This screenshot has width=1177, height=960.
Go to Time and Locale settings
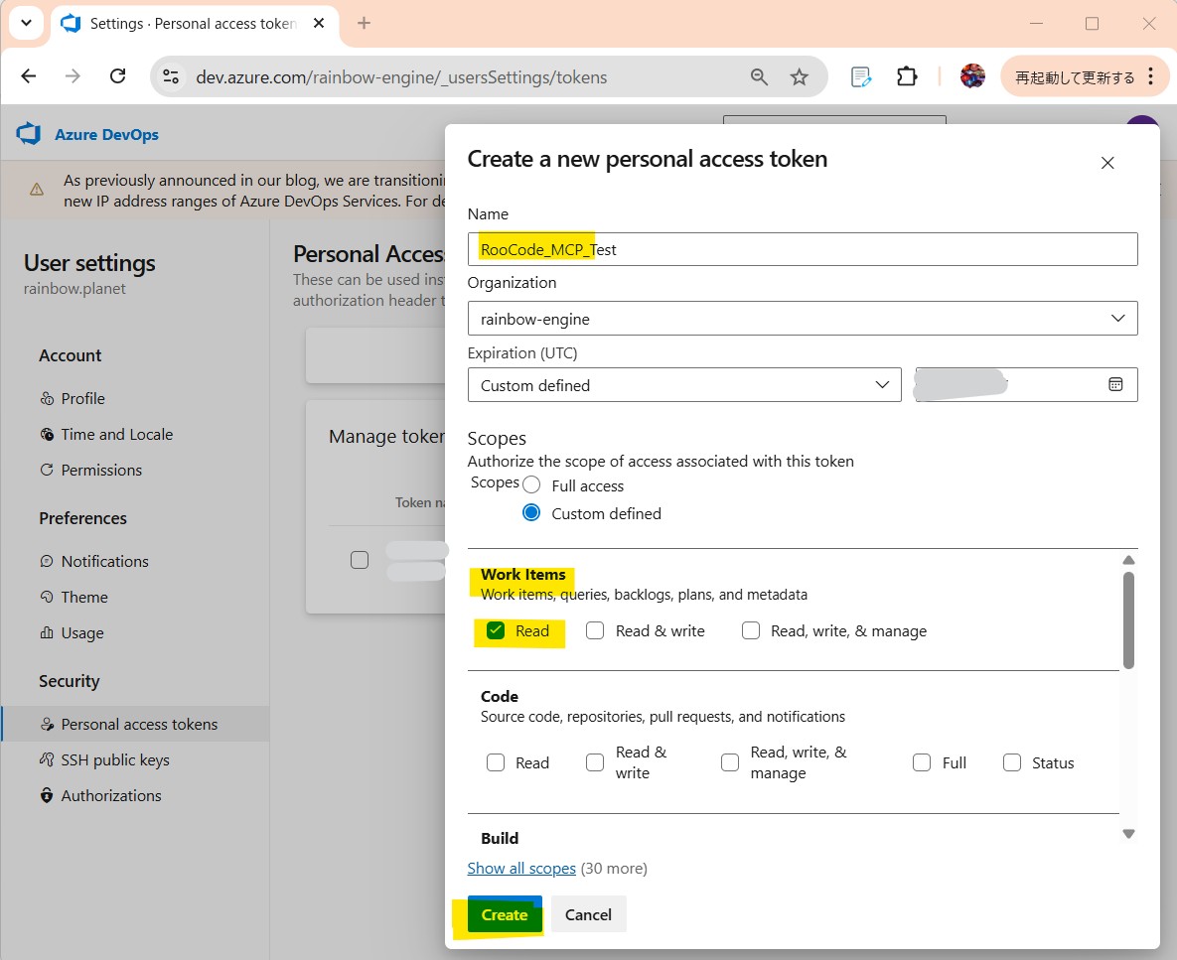pyautogui.click(x=117, y=434)
